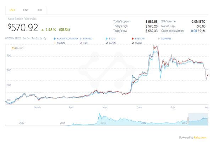Screen dimensions: 213x142
Task: Hide the Bitstamp price line
Action: coord(139,38)
